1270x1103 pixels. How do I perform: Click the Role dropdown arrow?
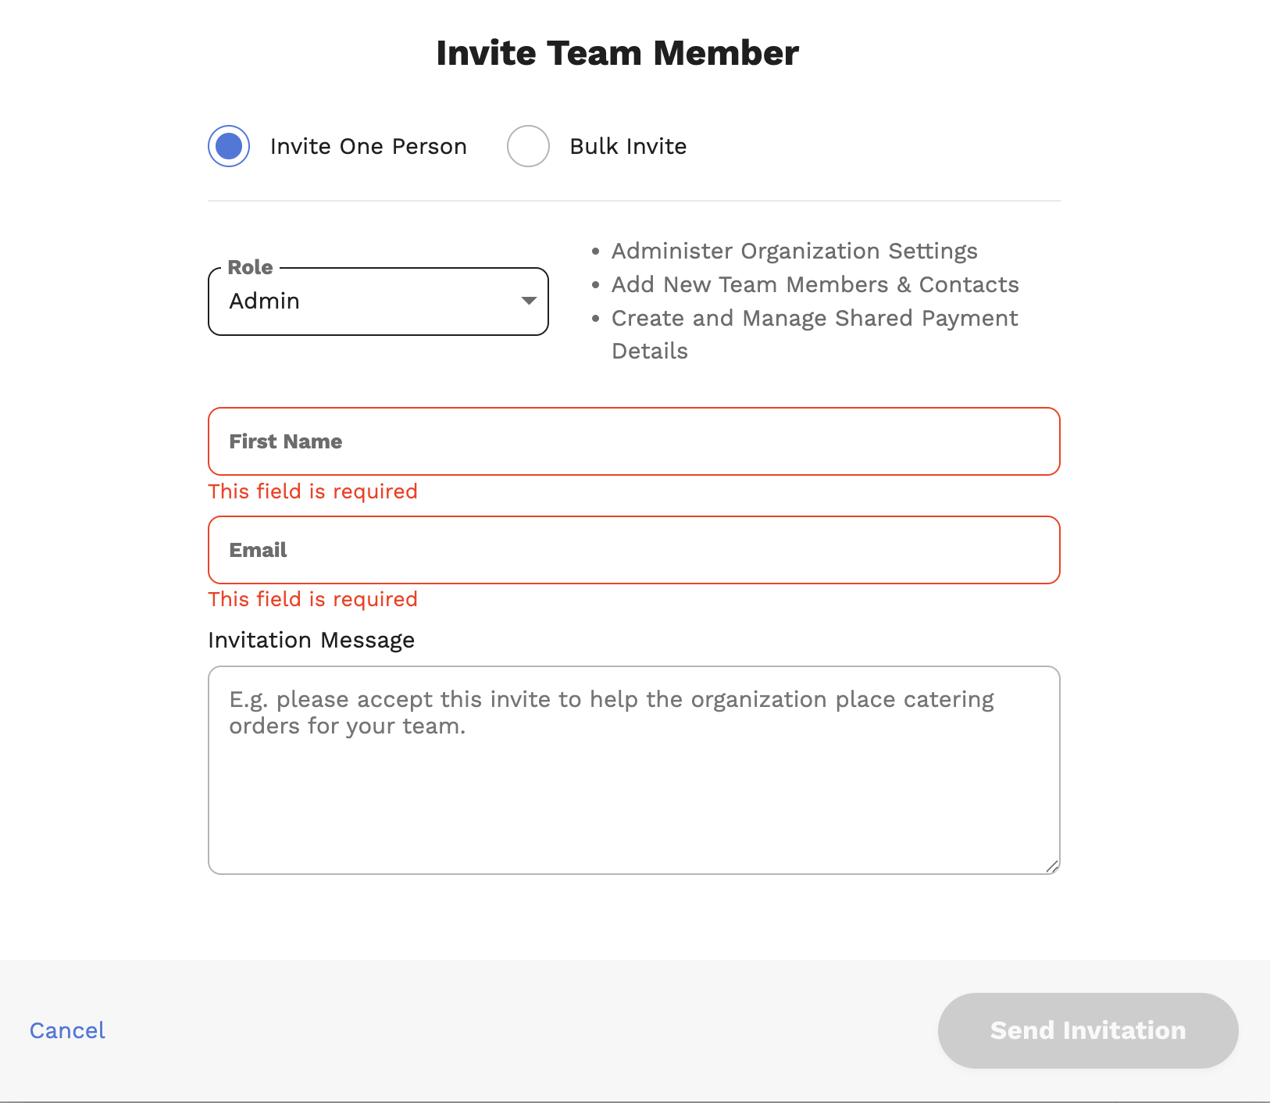coord(527,301)
